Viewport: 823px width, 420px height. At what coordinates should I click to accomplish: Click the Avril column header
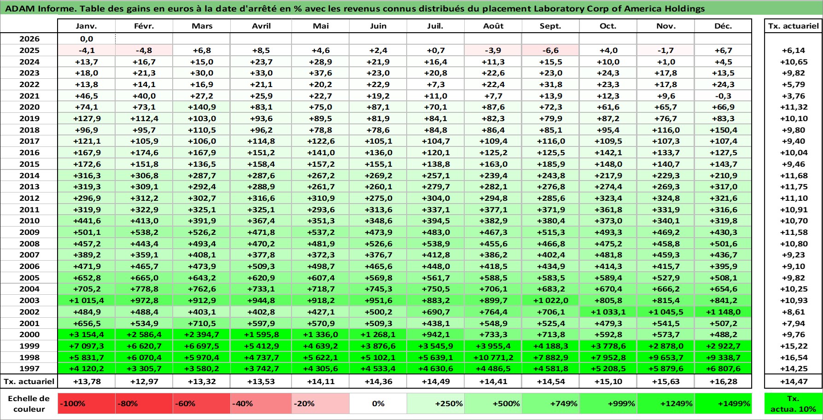(261, 26)
